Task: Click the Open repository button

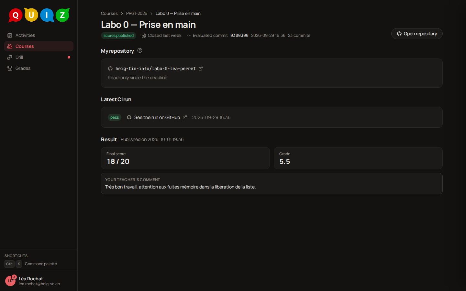Action: coord(417,34)
